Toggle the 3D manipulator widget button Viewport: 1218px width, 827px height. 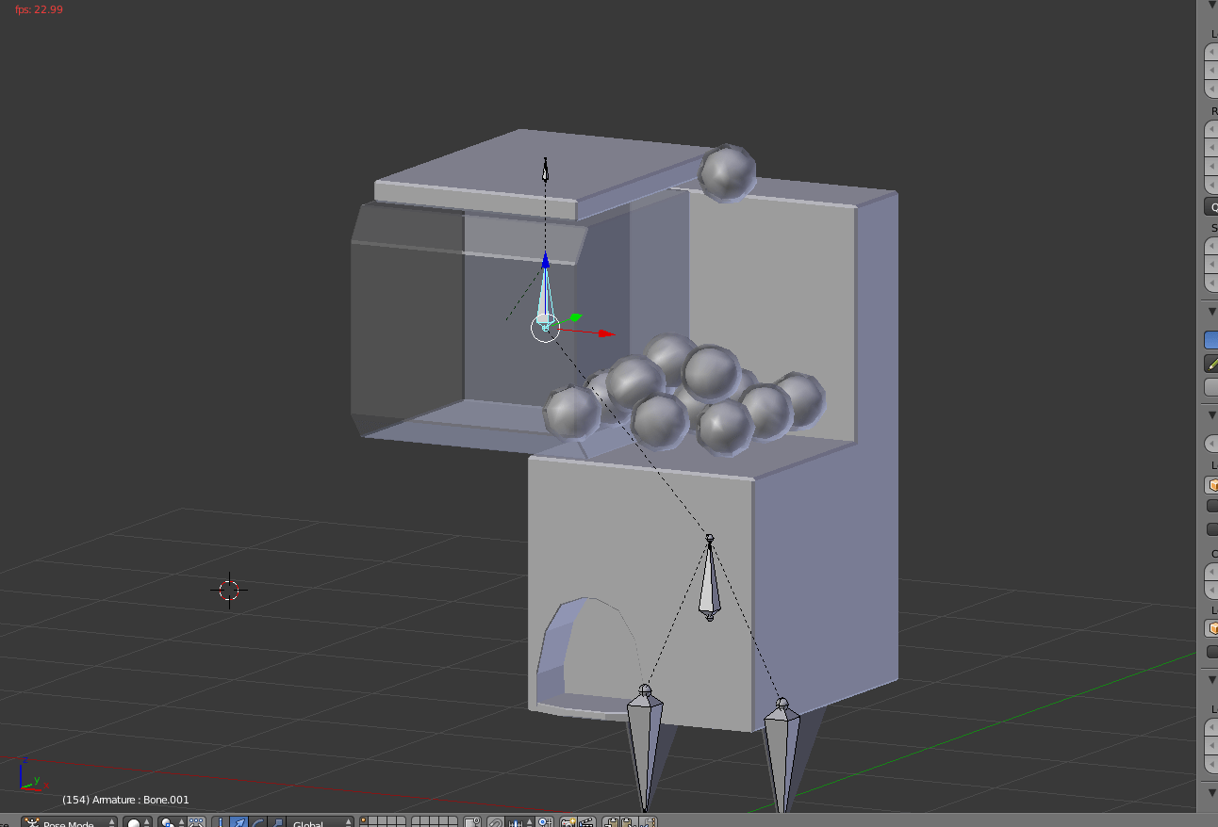tap(220, 820)
